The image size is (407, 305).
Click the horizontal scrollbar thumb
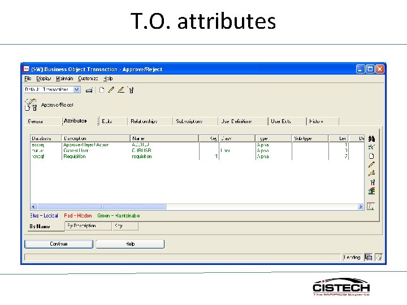(x=102, y=207)
